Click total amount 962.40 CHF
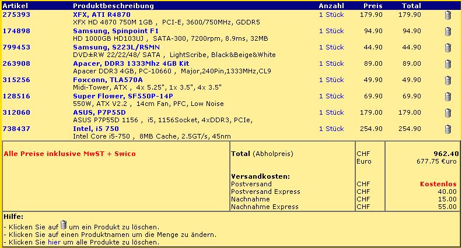Image resolution: width=462 pixels, height=248 pixels. tap(446, 154)
